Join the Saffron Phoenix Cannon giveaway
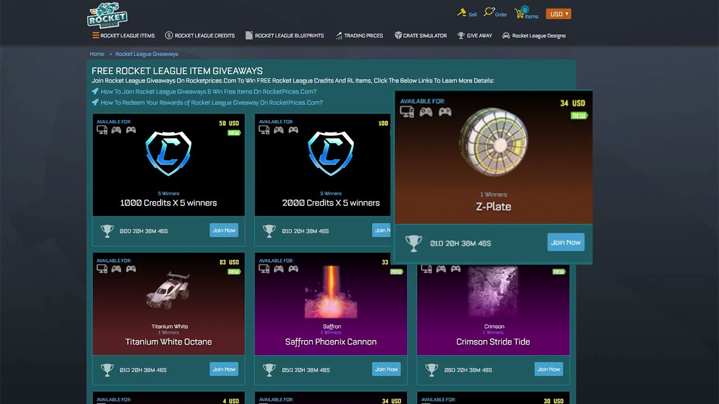719x404 pixels. (x=386, y=369)
